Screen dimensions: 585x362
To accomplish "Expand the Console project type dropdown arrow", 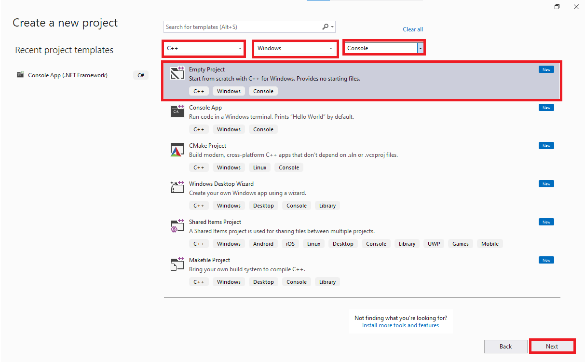I will (x=421, y=48).
